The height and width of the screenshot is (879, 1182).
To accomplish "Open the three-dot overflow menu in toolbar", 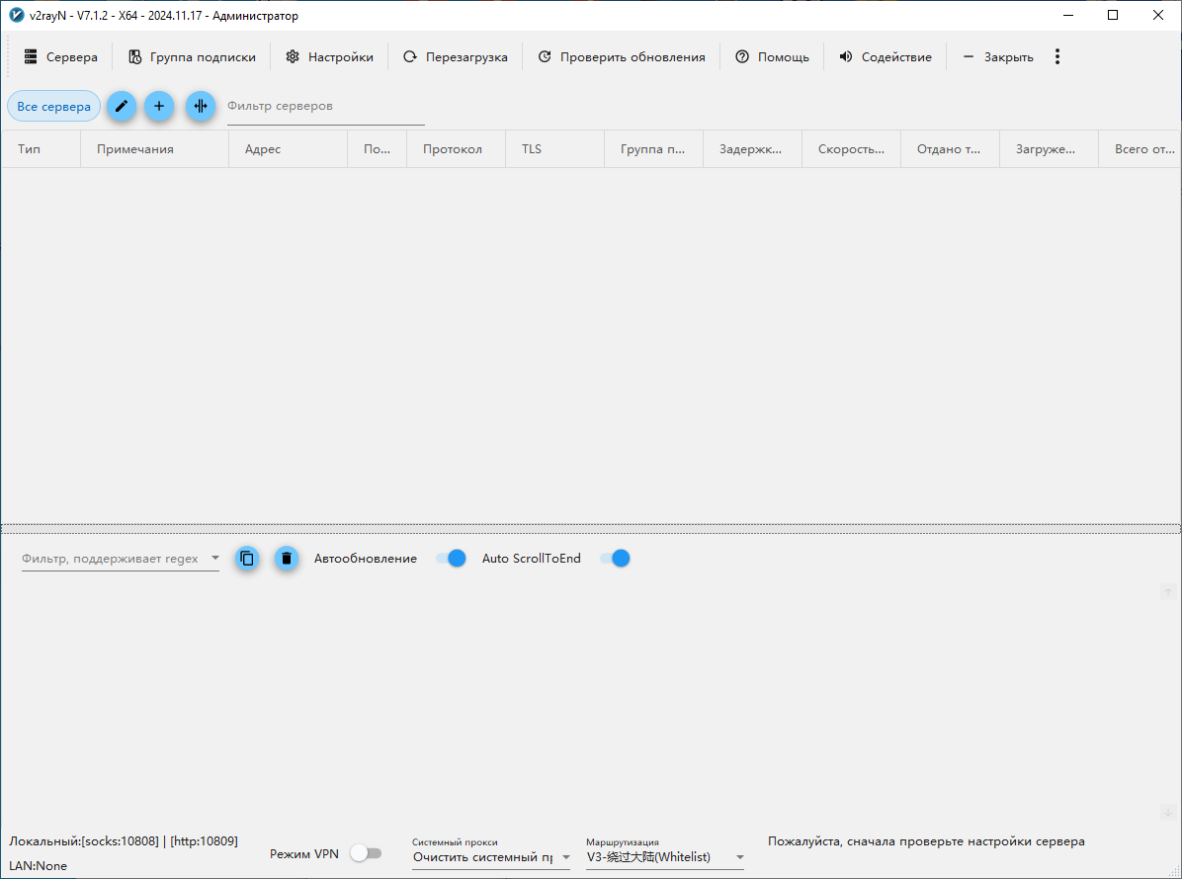I will point(1057,57).
